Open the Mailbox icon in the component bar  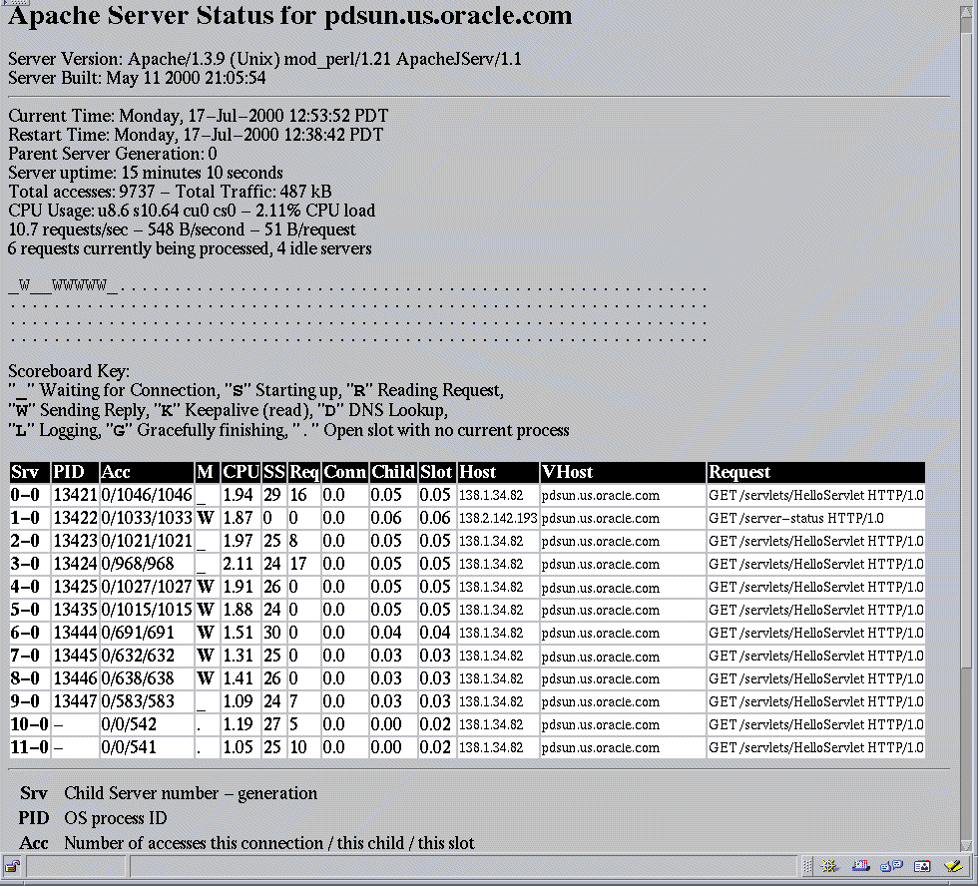[x=859, y=866]
